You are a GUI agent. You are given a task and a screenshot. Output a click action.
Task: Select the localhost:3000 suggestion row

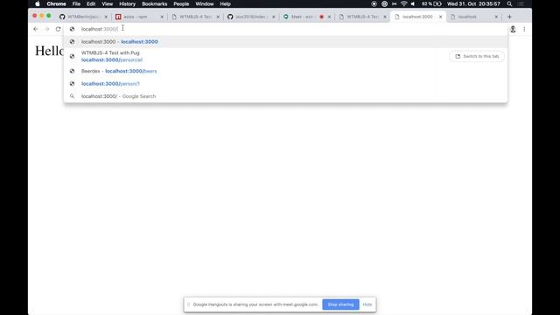[x=286, y=42]
